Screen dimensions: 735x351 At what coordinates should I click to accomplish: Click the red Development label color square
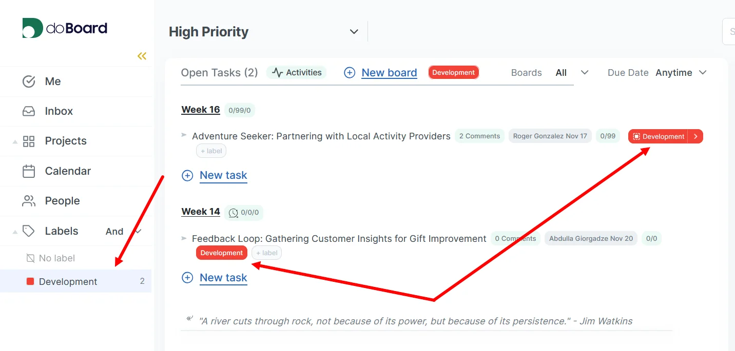[x=30, y=281]
